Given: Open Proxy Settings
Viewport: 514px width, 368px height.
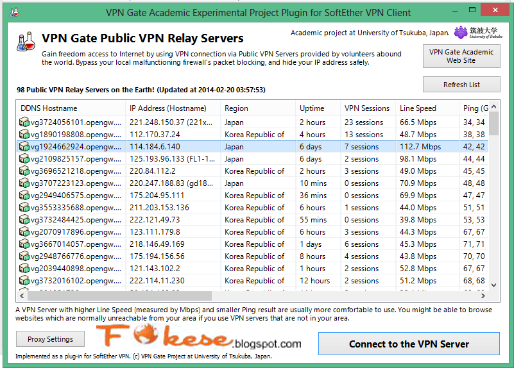Looking at the screenshot, I should click(x=50, y=339).
